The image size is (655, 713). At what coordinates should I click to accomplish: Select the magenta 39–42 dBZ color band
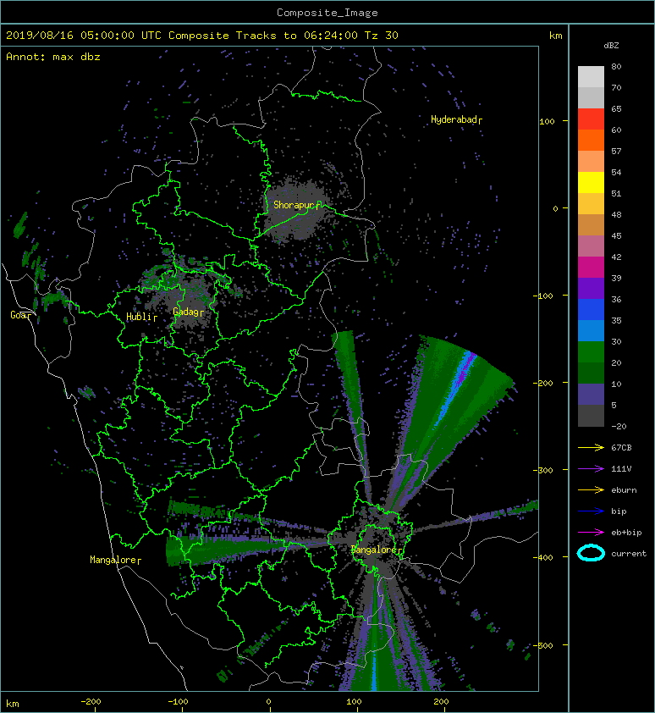[x=591, y=268]
